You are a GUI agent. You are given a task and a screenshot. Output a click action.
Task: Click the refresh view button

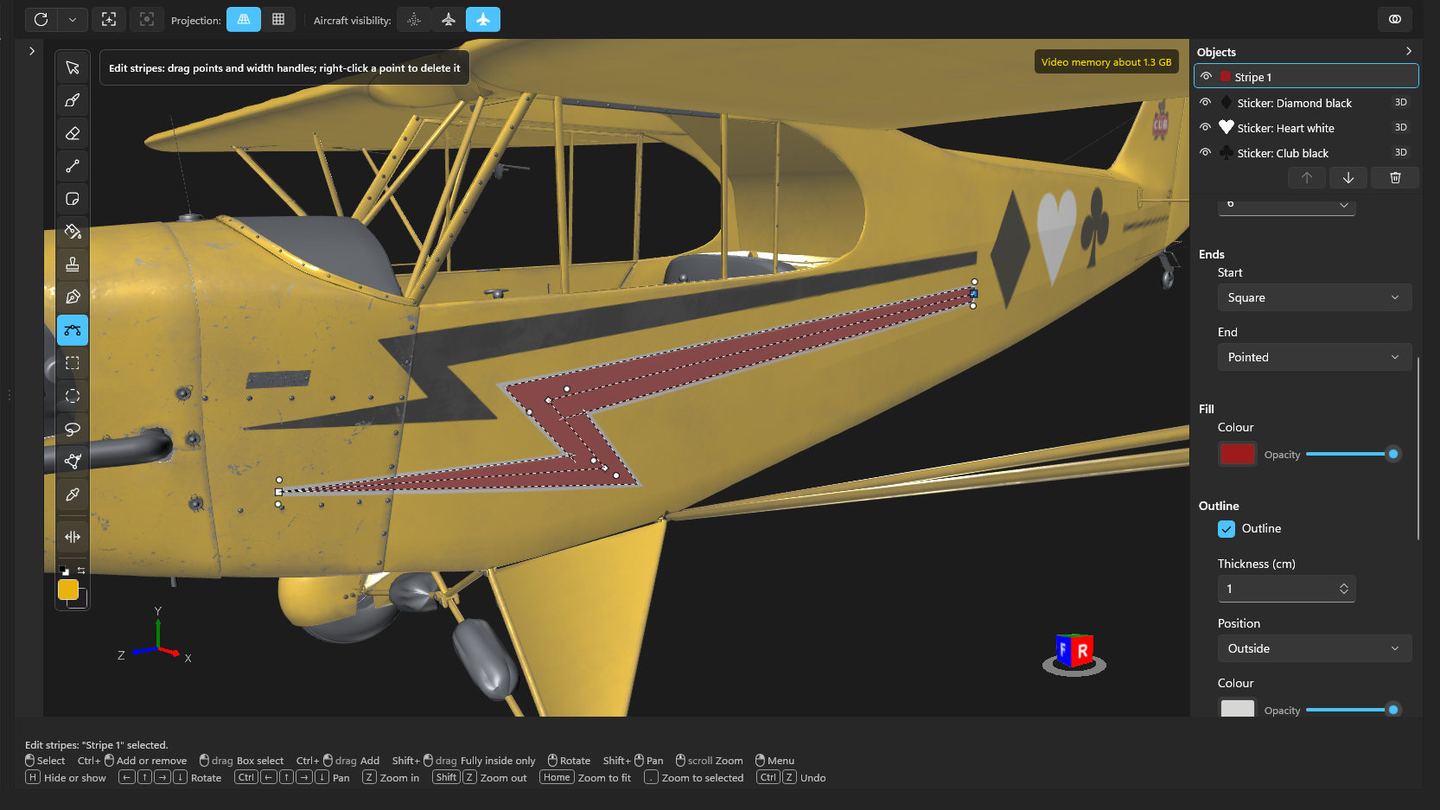pos(41,19)
